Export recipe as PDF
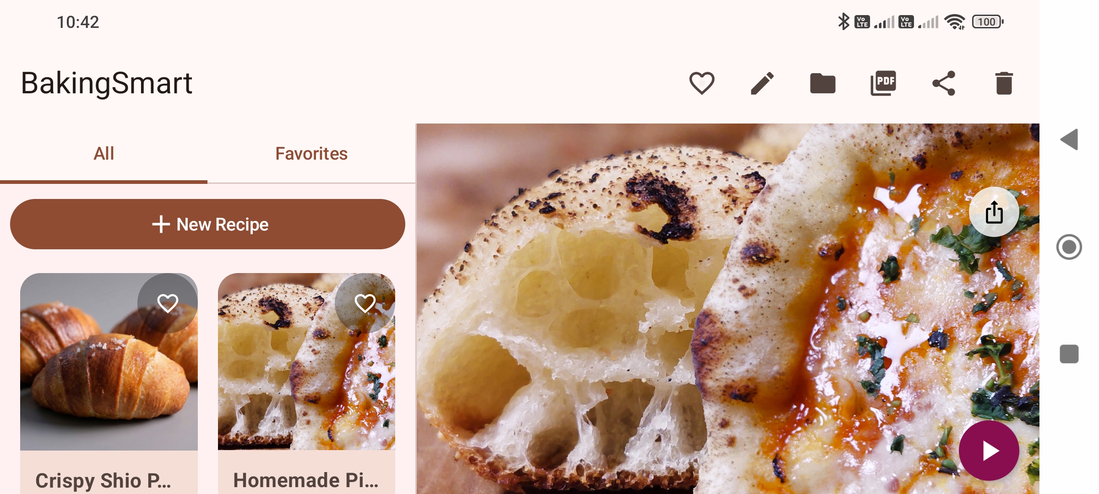Screen dimensions: 1099x494 tap(883, 83)
